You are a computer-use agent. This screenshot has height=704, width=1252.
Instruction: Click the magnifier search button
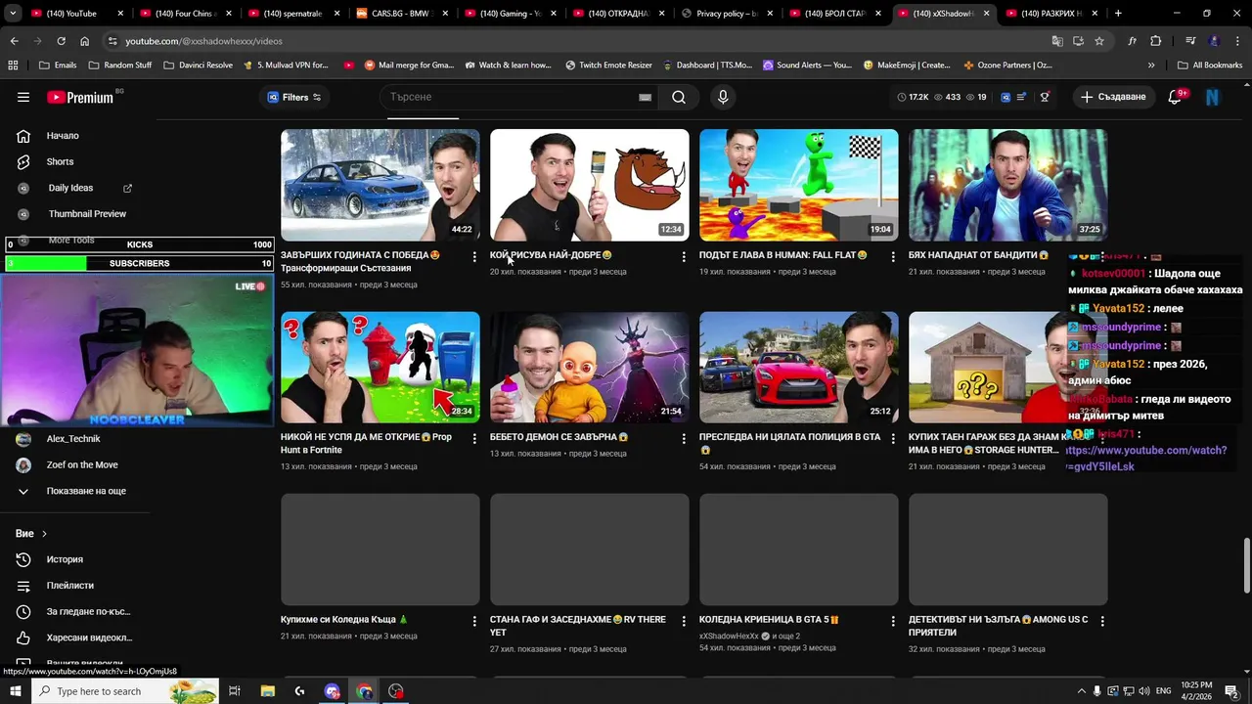point(679,97)
